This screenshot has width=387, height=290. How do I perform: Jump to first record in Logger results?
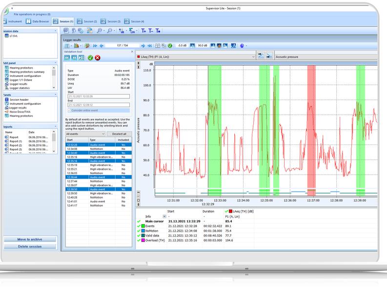95,45
